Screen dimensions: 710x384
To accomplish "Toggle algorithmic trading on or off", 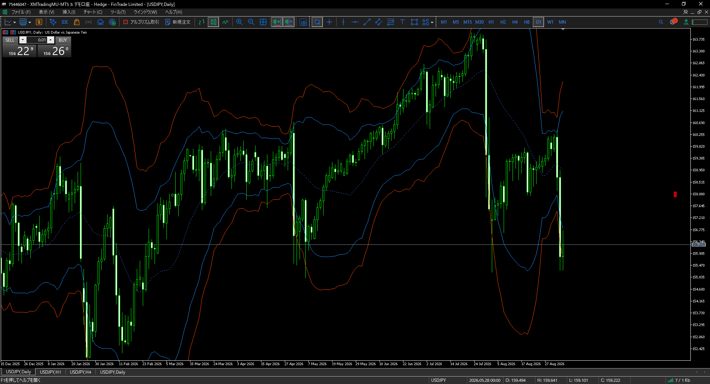I will [141, 22].
